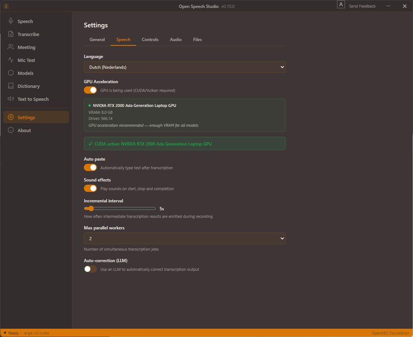Switch to the General settings tab
Screen dimensions: 413x337
coord(97,40)
